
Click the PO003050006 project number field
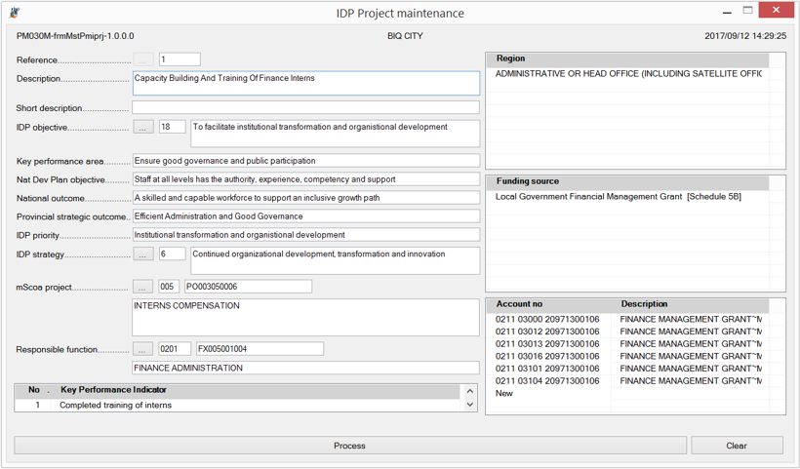248,287
